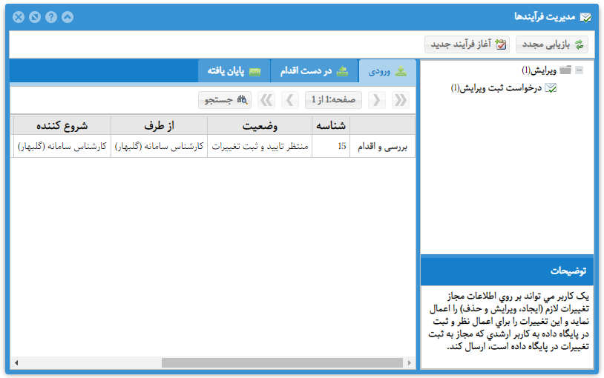Select the ویرایش(1) folder node
Image resolution: width=604 pixels, height=378 pixels.
539,70
